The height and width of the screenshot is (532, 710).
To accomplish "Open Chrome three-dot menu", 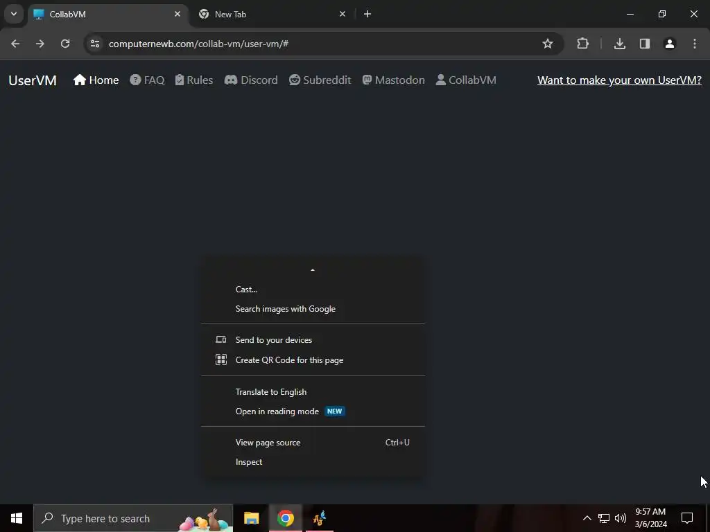I will click(695, 44).
